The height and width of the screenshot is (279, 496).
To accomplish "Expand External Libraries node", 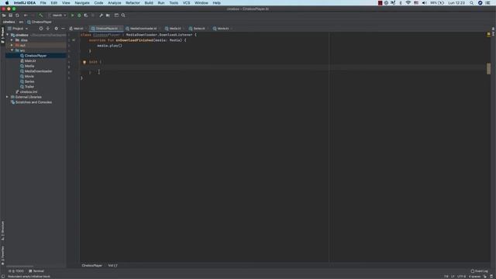I will (x=8, y=97).
